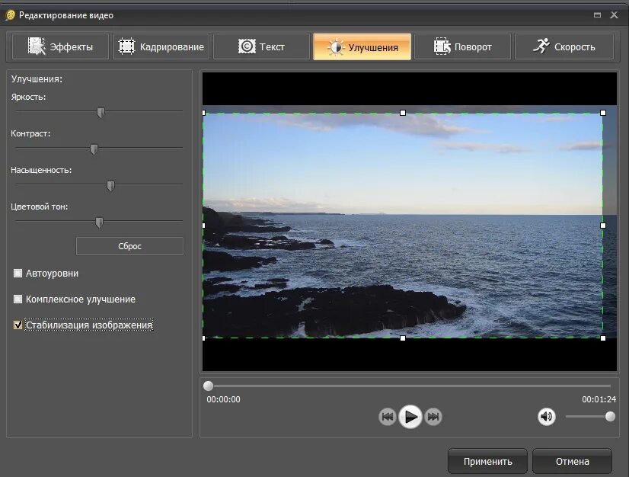
Task: Click the left-middle crop frame handle
Action: (204, 226)
